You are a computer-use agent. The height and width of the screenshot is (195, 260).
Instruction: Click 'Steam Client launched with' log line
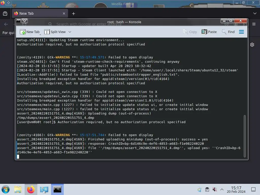click(127, 70)
